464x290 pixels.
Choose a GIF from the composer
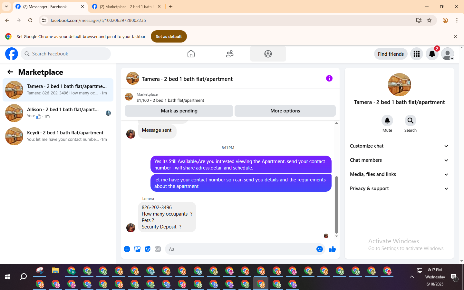pos(158,249)
